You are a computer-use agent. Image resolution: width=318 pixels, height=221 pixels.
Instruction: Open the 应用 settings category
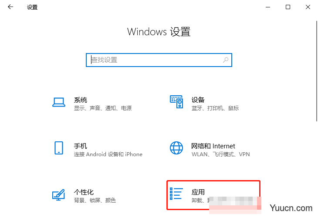pyautogui.click(x=198, y=192)
